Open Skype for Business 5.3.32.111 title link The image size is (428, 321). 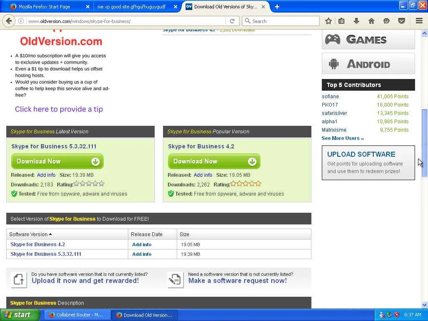point(54,146)
